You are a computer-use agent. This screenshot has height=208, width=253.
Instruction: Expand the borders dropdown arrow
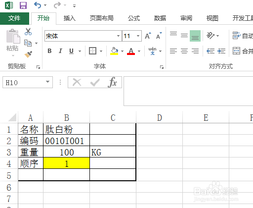[101, 51]
